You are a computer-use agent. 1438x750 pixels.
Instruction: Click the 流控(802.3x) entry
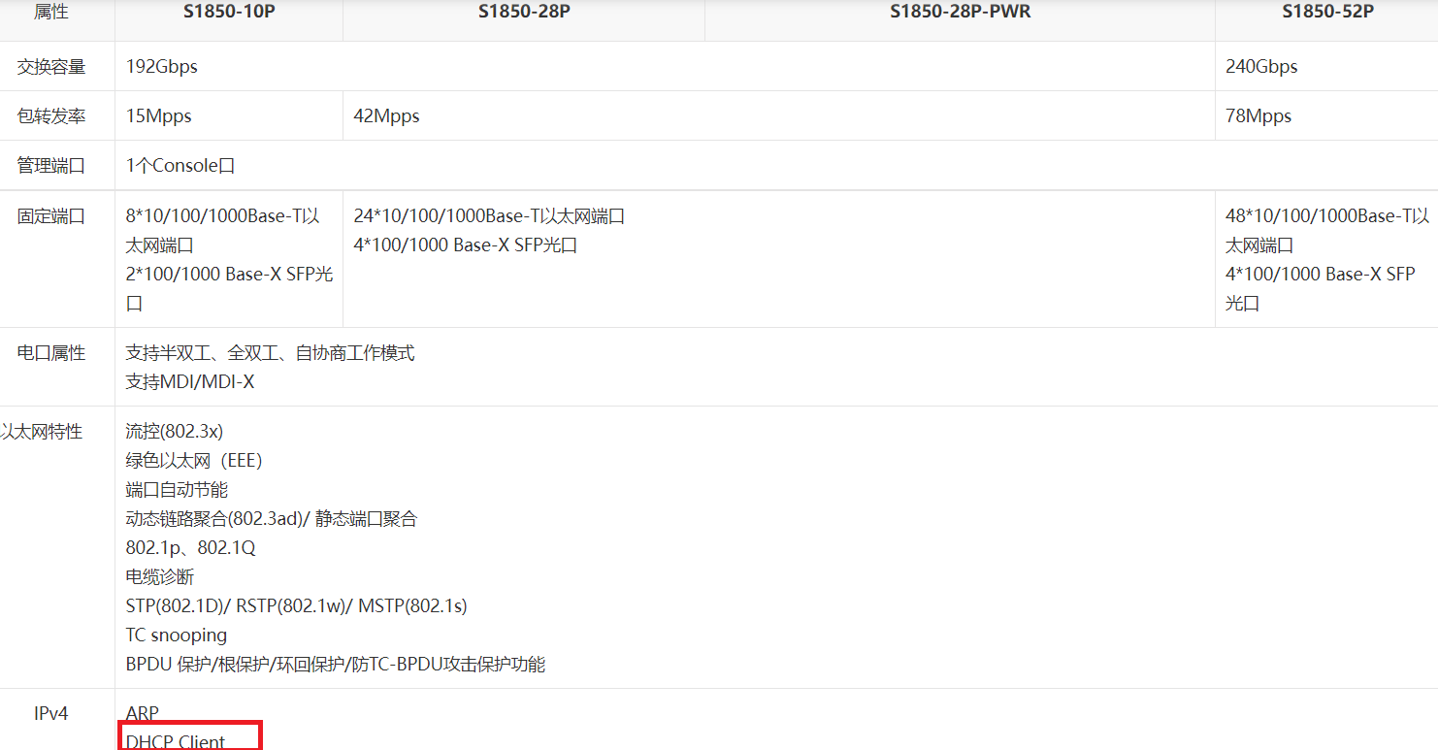[x=175, y=432]
